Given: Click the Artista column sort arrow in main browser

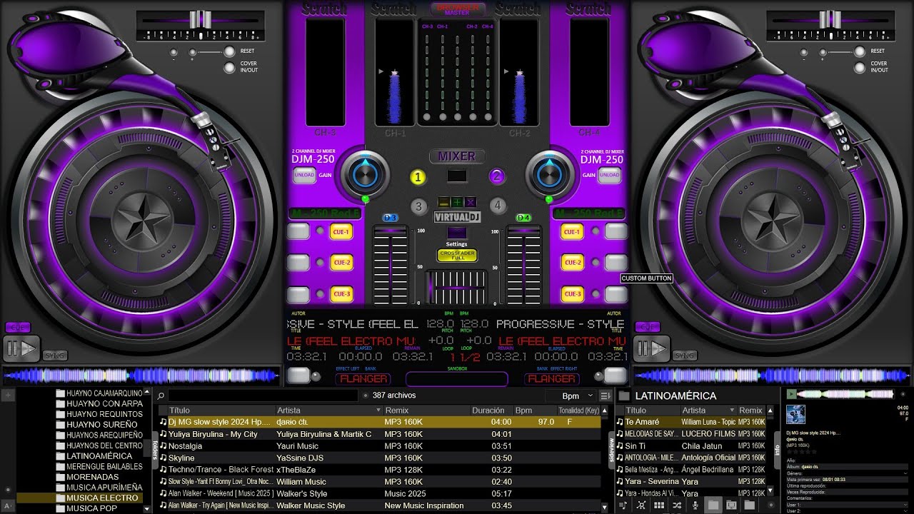Looking at the screenshot, I should pos(378,410).
